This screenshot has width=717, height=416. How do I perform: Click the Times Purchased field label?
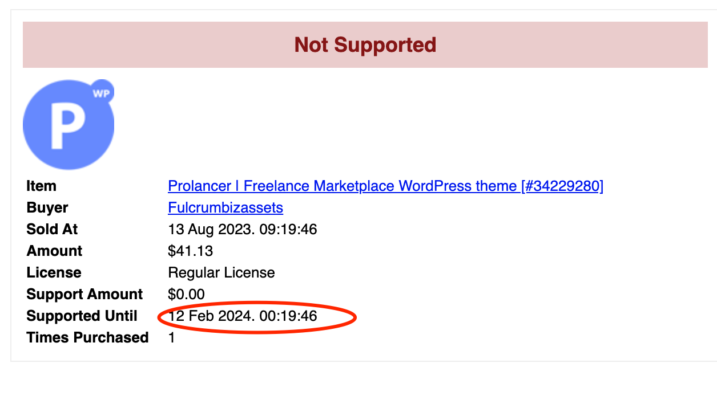coord(87,337)
